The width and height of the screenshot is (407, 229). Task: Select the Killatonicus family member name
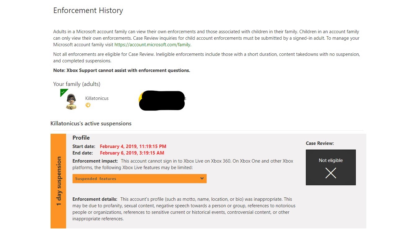tap(97, 98)
